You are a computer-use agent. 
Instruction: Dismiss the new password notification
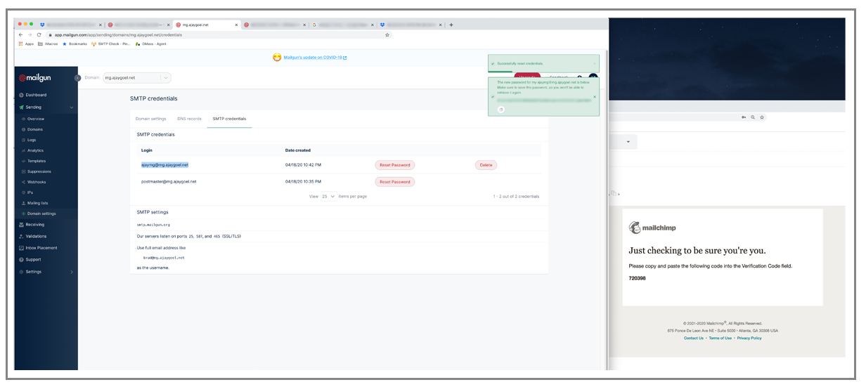coord(595,97)
